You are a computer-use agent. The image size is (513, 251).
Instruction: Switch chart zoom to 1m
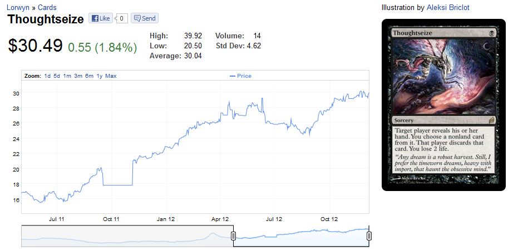coord(67,76)
